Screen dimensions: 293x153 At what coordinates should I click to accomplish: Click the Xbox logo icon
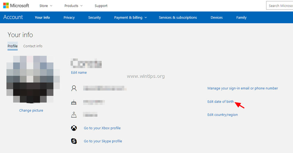tap(74, 128)
